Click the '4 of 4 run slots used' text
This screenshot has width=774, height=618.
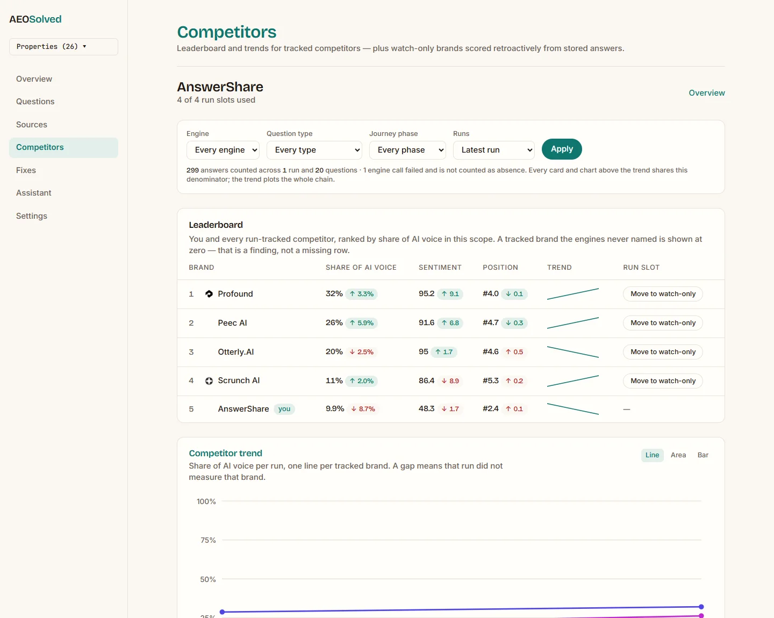[216, 100]
